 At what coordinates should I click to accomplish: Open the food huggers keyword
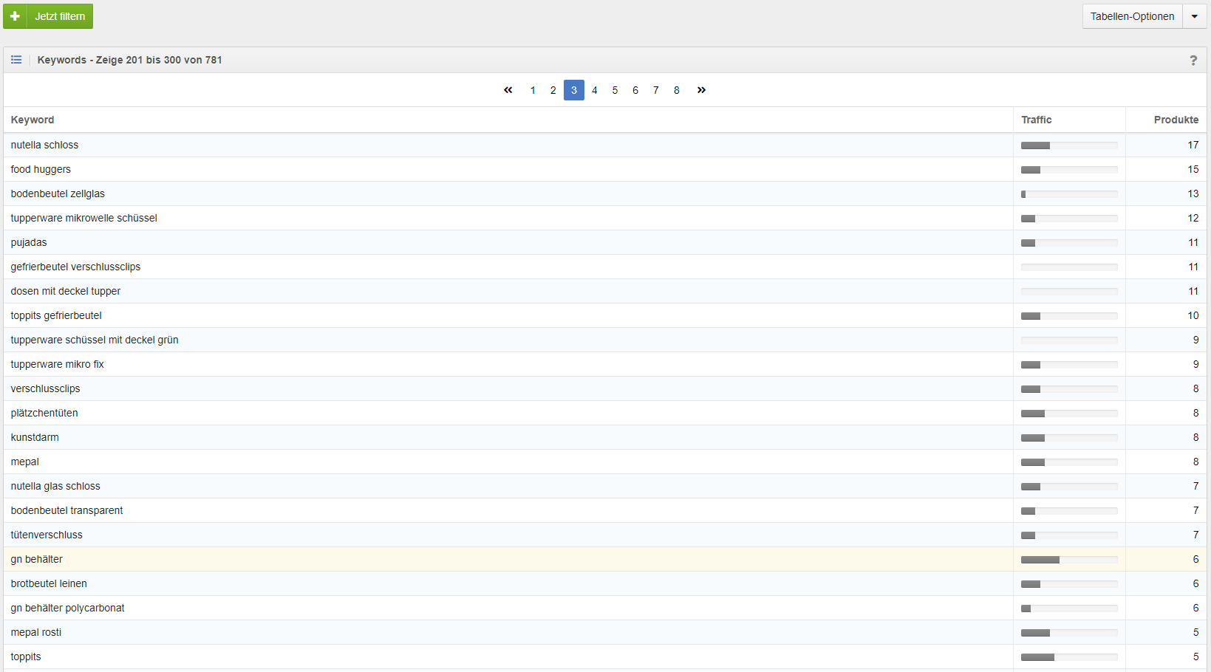tap(41, 169)
